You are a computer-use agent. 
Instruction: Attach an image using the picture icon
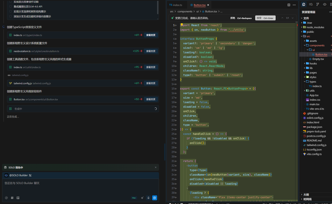(x=18, y=198)
